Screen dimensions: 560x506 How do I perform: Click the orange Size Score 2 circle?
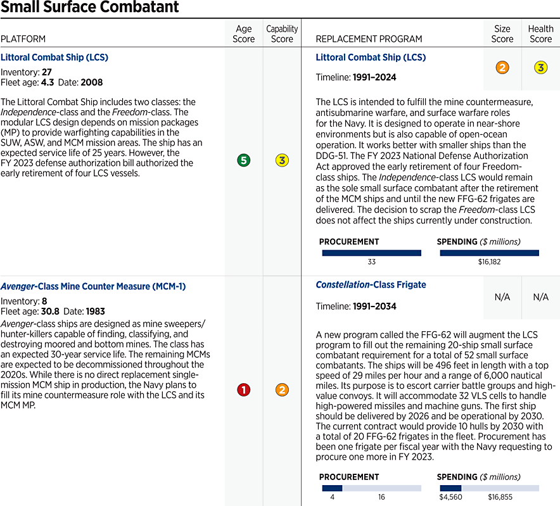[x=502, y=68]
